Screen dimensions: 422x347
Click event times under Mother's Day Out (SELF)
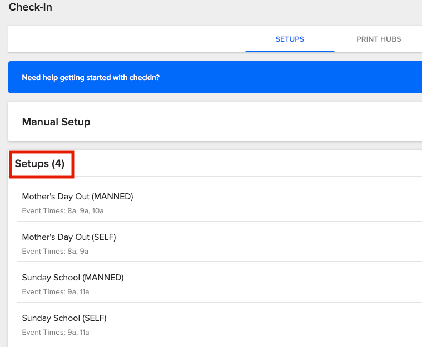tap(55, 252)
